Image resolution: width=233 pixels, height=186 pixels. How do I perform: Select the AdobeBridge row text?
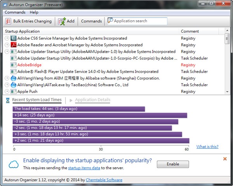tap(30, 65)
